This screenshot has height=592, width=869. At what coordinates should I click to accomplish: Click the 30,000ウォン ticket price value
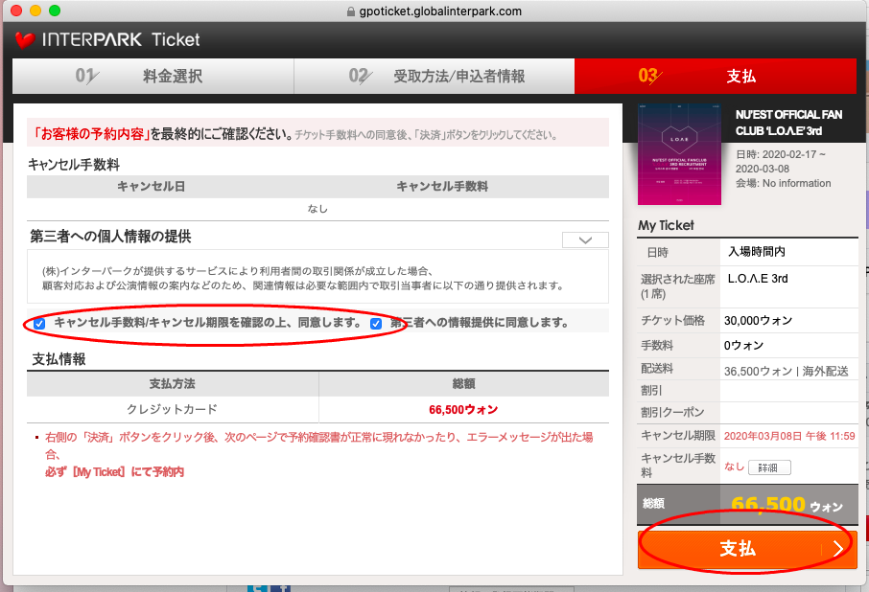(758, 321)
